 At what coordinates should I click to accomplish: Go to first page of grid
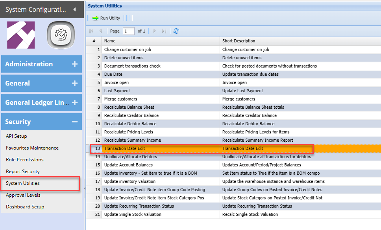pyautogui.click(x=92, y=31)
